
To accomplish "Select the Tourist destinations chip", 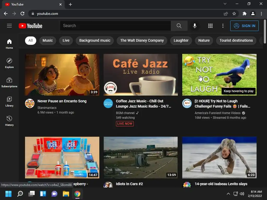I will tap(236, 40).
